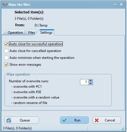Image resolution: width=127 pixels, height=132 pixels.
Task: Switch to the Operation tab
Action: [x=15, y=33]
